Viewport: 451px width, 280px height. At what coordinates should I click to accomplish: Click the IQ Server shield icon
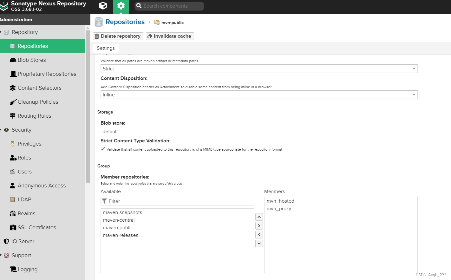pos(6,241)
